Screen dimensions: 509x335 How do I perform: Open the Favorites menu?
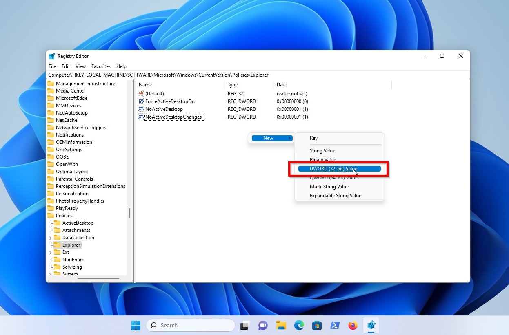click(x=101, y=66)
